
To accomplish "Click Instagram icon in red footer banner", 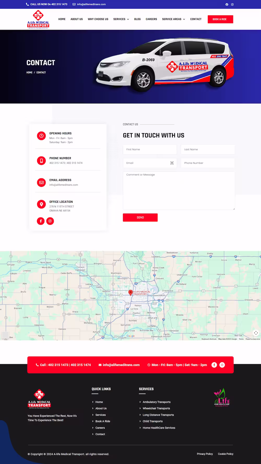I will (x=222, y=365).
